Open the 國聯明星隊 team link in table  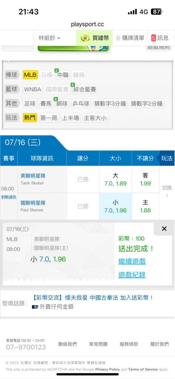click(x=33, y=203)
